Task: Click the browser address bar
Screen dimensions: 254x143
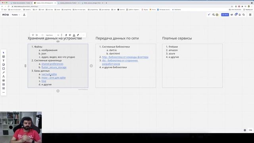Action: [x=121, y=6]
